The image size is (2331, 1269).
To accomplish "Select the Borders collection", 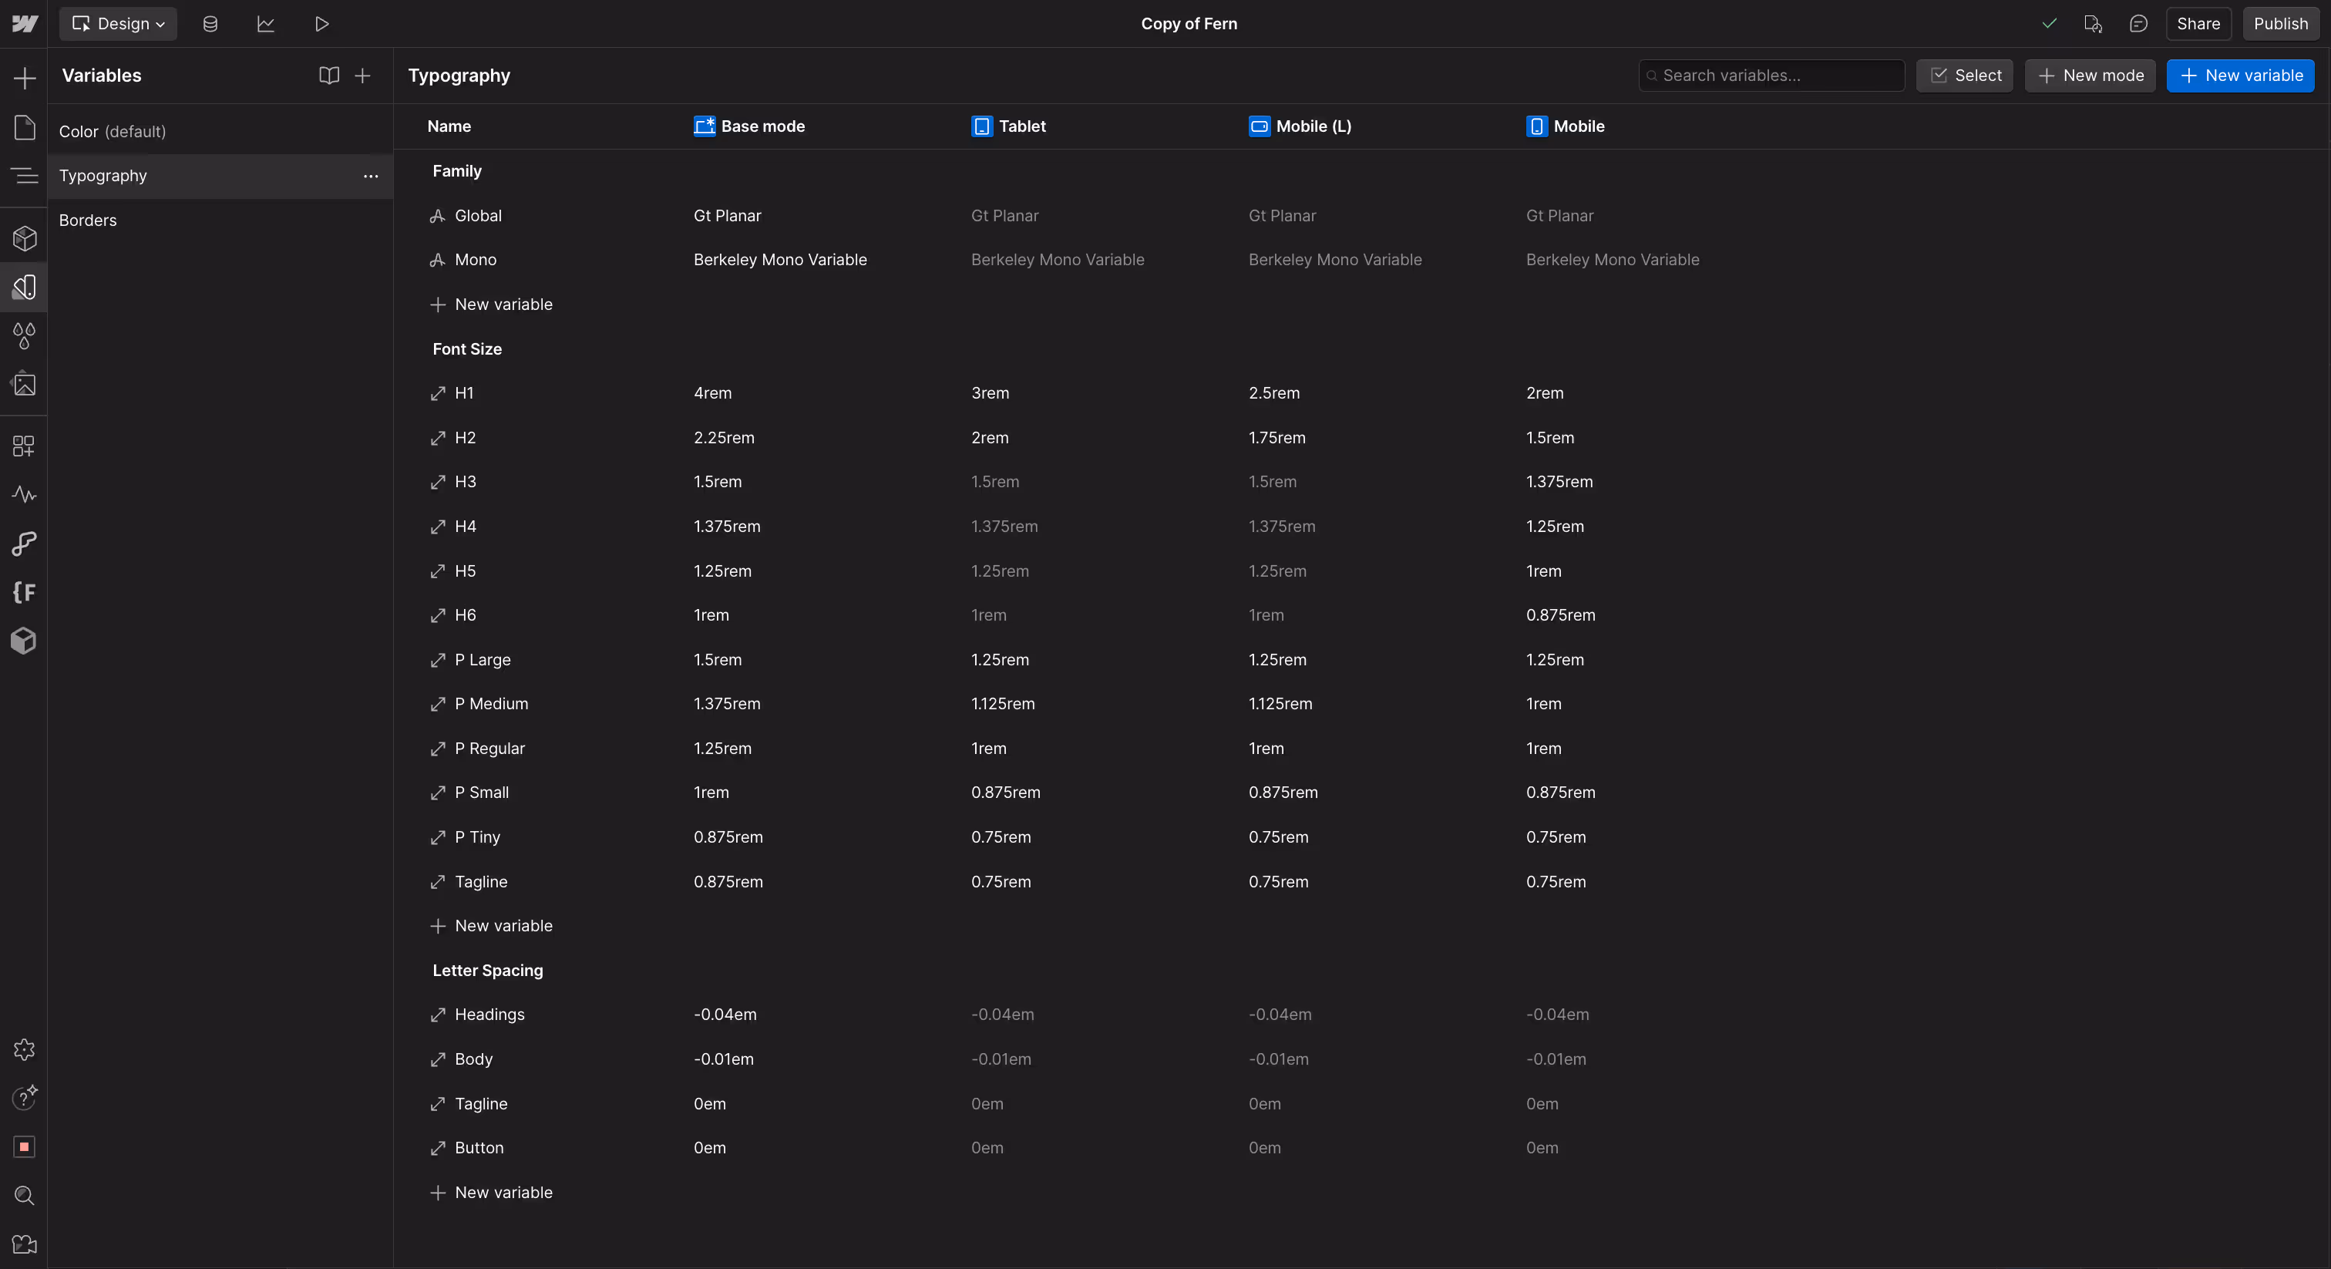I will click(x=88, y=220).
